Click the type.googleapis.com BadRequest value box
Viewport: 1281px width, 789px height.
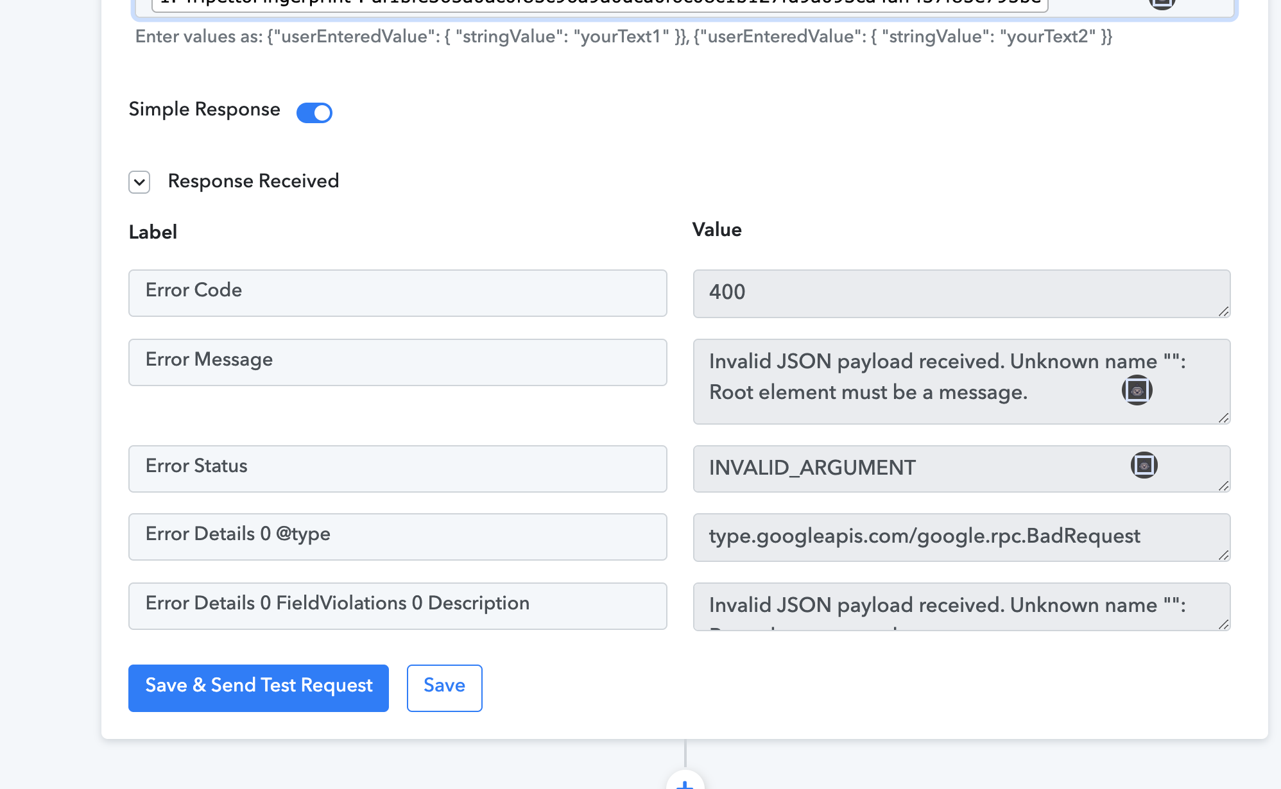point(961,537)
